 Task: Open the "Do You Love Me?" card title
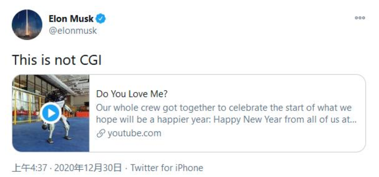(132, 94)
